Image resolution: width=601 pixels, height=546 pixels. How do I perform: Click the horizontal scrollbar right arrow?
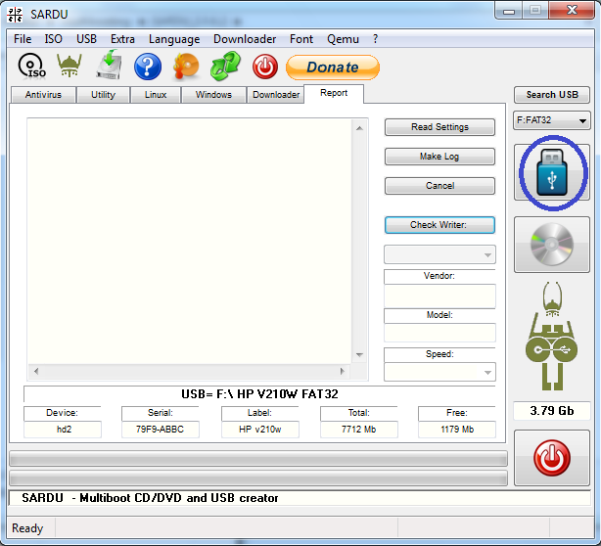click(343, 371)
